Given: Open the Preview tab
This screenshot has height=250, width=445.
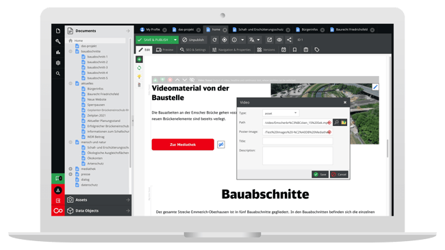Looking at the screenshot, I should pyautogui.click(x=164, y=50).
